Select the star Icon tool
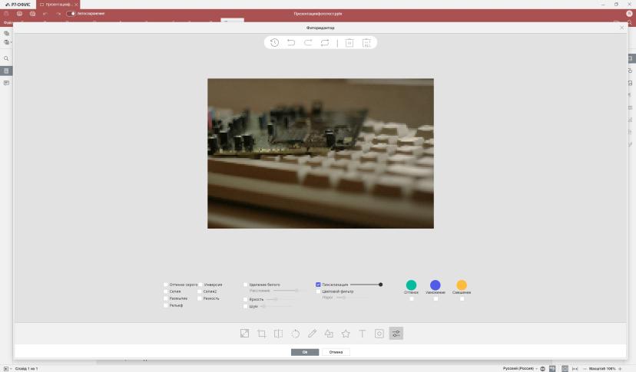The width and height of the screenshot is (636, 372). (346, 334)
